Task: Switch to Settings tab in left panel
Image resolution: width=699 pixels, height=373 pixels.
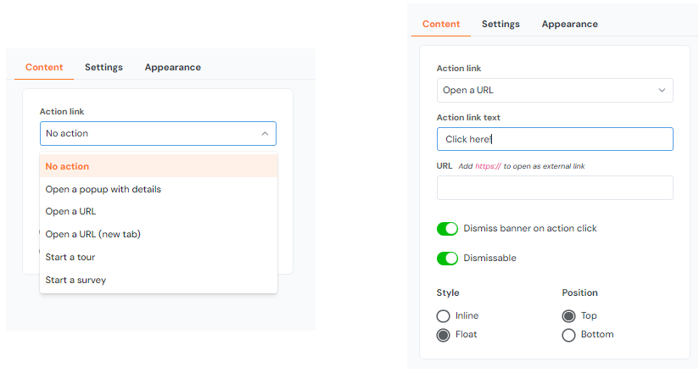Action: pos(103,67)
